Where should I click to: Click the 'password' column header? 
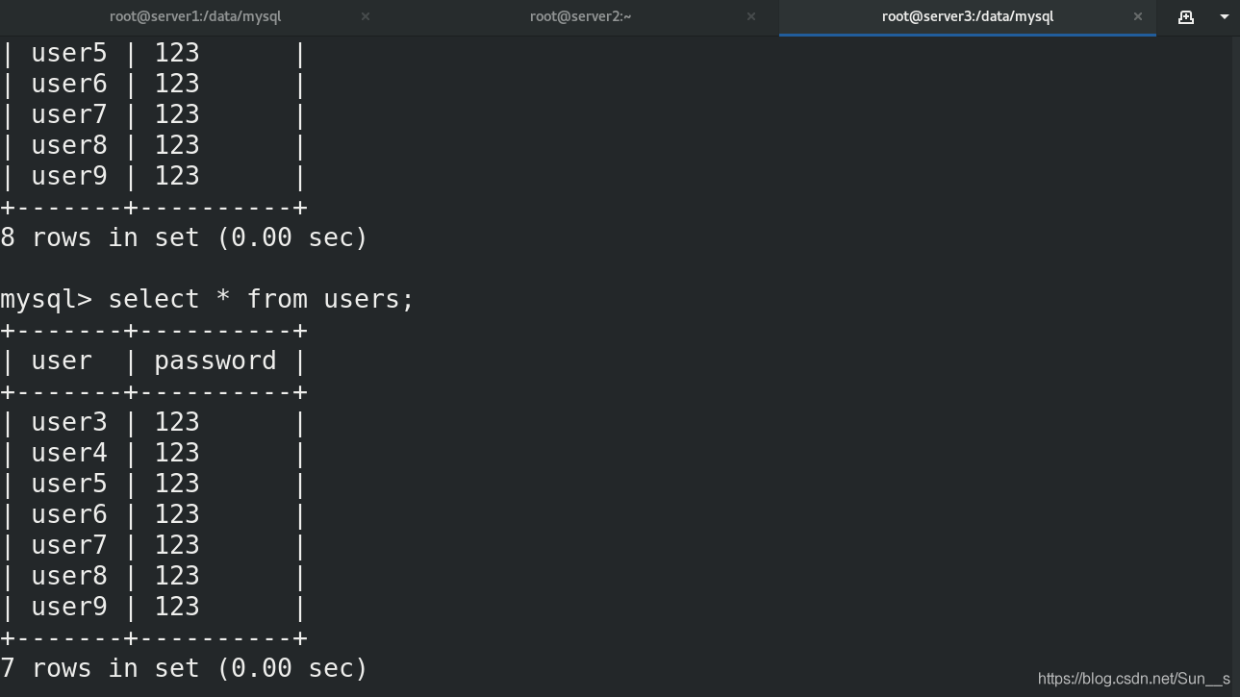pos(215,361)
